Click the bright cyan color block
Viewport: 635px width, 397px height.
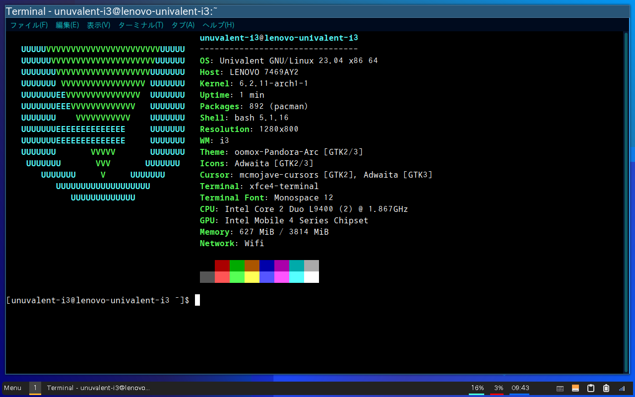point(297,277)
